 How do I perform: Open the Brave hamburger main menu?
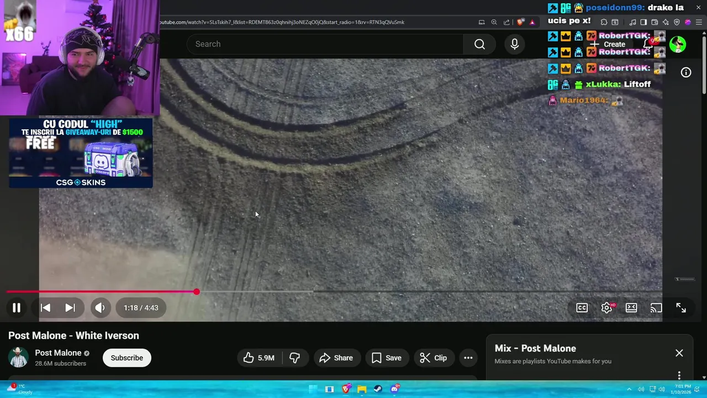point(699,22)
